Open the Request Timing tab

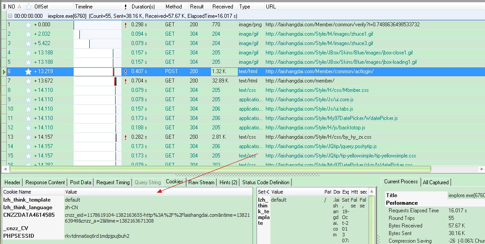(x=112, y=182)
